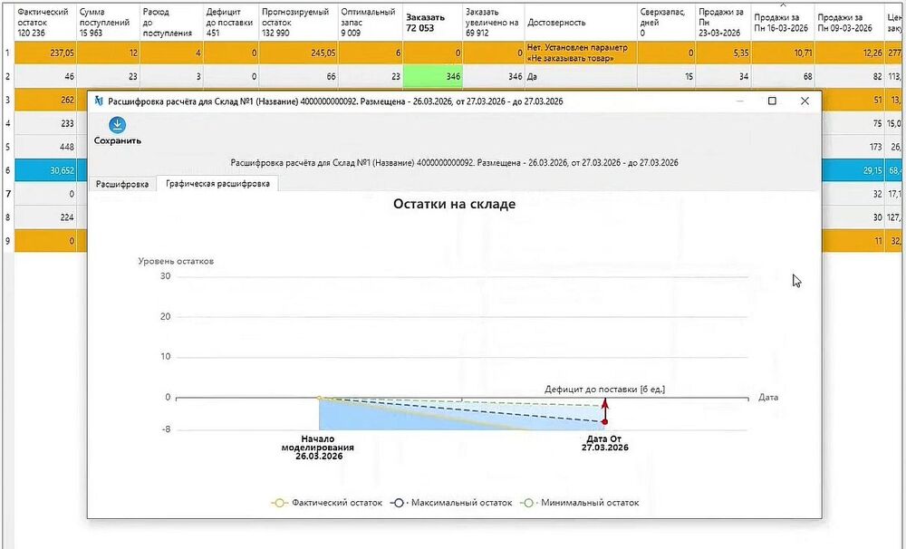Screen dimensions: 906x549
Task: Click the Расход до поступления column header
Action: pos(171,22)
